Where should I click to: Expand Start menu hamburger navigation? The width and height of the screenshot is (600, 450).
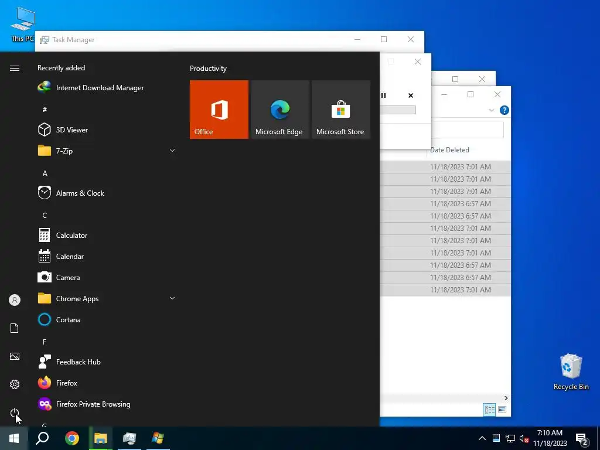click(x=15, y=68)
